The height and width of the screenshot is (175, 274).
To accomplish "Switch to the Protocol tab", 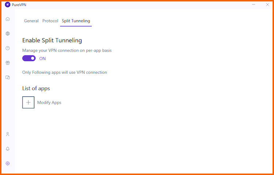I will tap(50, 21).
